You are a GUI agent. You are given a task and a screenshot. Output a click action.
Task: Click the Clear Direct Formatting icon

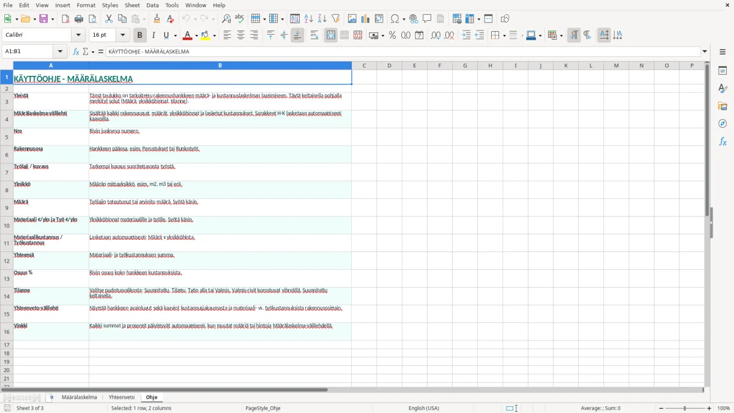(x=170, y=19)
